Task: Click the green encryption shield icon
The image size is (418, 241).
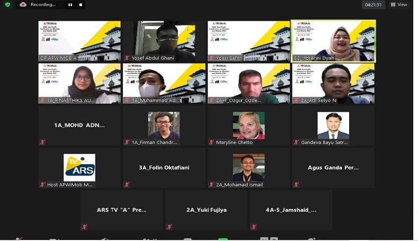Action: tap(6, 4)
